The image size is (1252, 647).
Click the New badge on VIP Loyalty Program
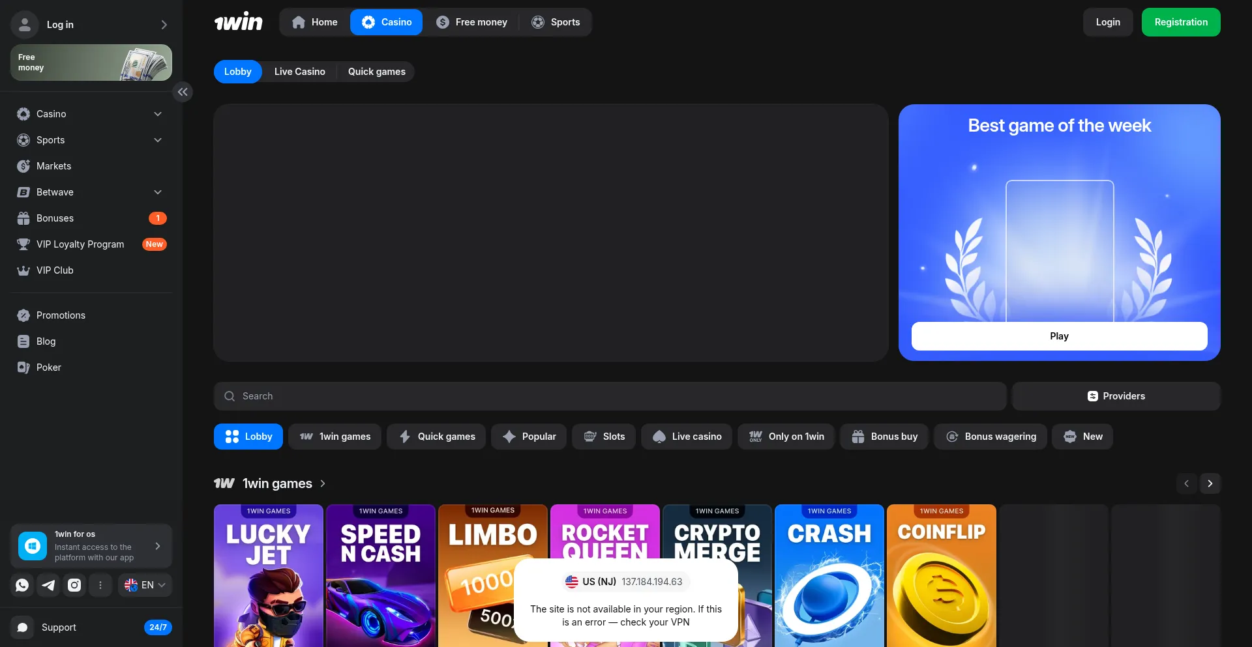155,244
